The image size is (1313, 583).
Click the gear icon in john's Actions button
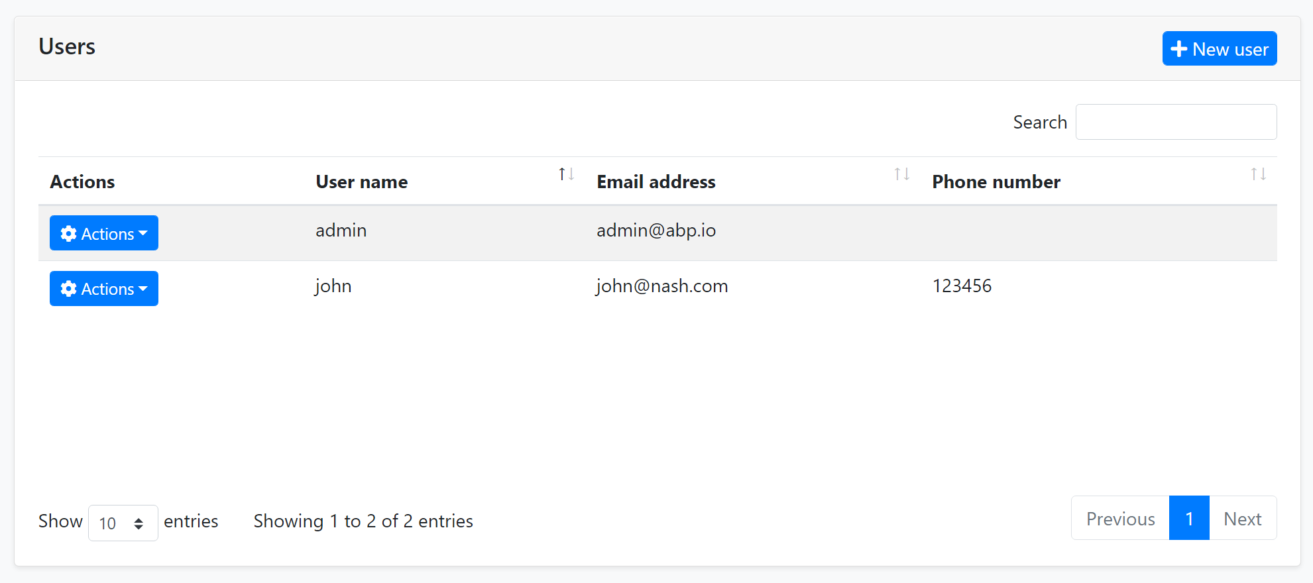(68, 288)
